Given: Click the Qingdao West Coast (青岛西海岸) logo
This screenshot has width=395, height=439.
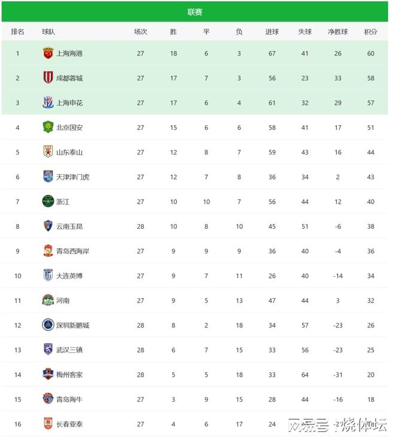Looking at the screenshot, I should [48, 251].
